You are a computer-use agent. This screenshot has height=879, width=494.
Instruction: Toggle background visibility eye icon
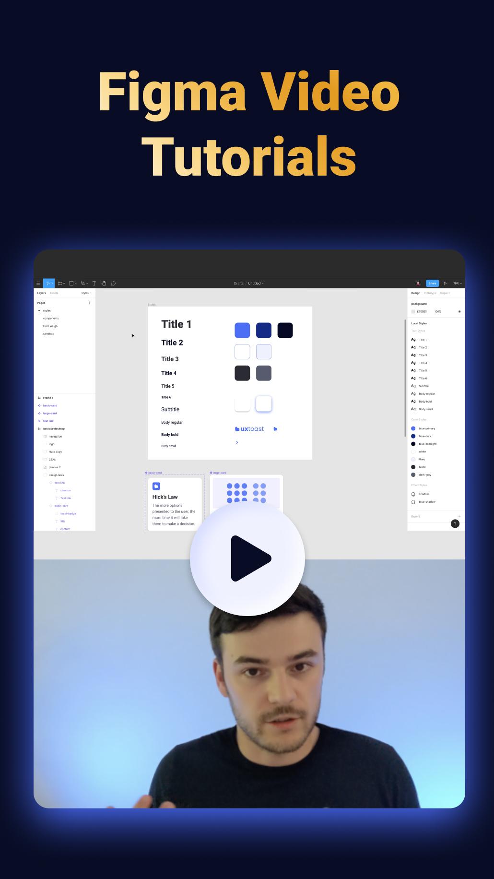pyautogui.click(x=459, y=312)
